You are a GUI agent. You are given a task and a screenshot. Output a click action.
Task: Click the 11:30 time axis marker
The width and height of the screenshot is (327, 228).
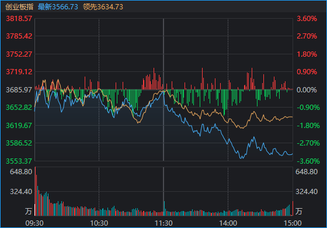click(163, 223)
